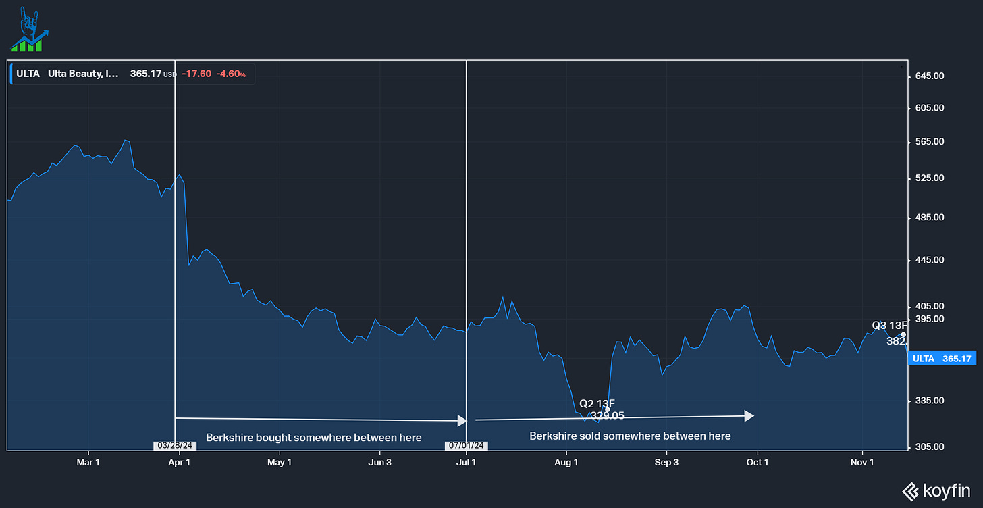Click the Jul 1 date axis label
Screen dimensions: 983x508
[x=467, y=463]
